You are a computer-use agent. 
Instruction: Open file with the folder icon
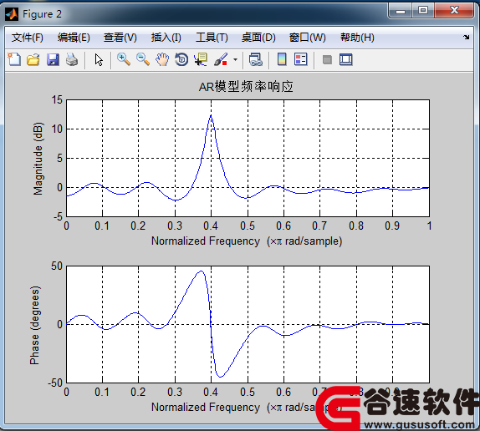point(33,59)
